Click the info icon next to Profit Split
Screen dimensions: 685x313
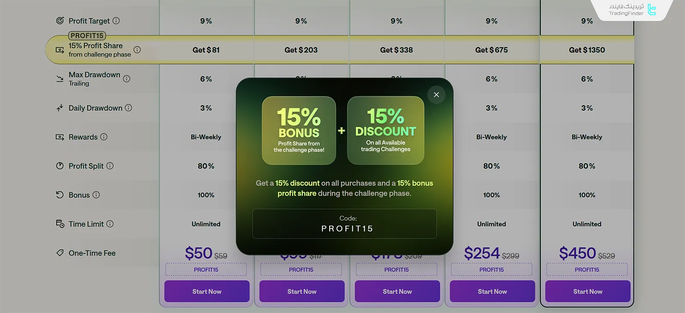[x=110, y=166]
